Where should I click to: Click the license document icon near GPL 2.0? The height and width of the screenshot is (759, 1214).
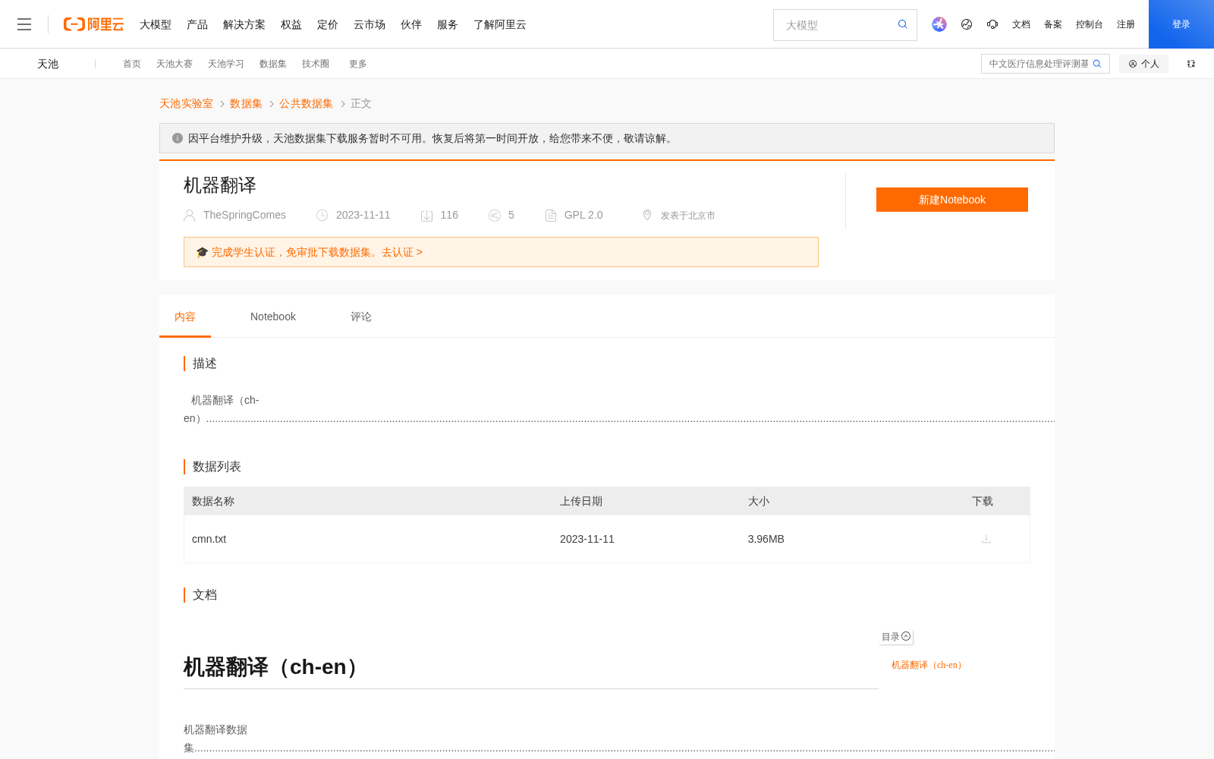pyautogui.click(x=551, y=216)
